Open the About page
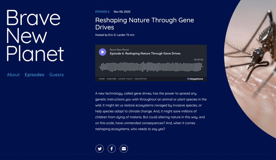Image resolution: width=276 pixels, height=160 pixels. [x=13, y=75]
